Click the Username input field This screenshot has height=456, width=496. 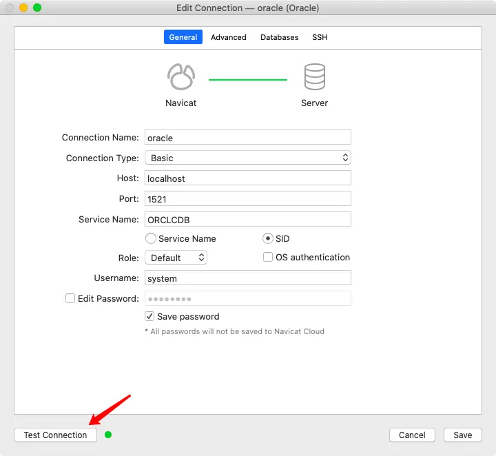pyautogui.click(x=248, y=278)
